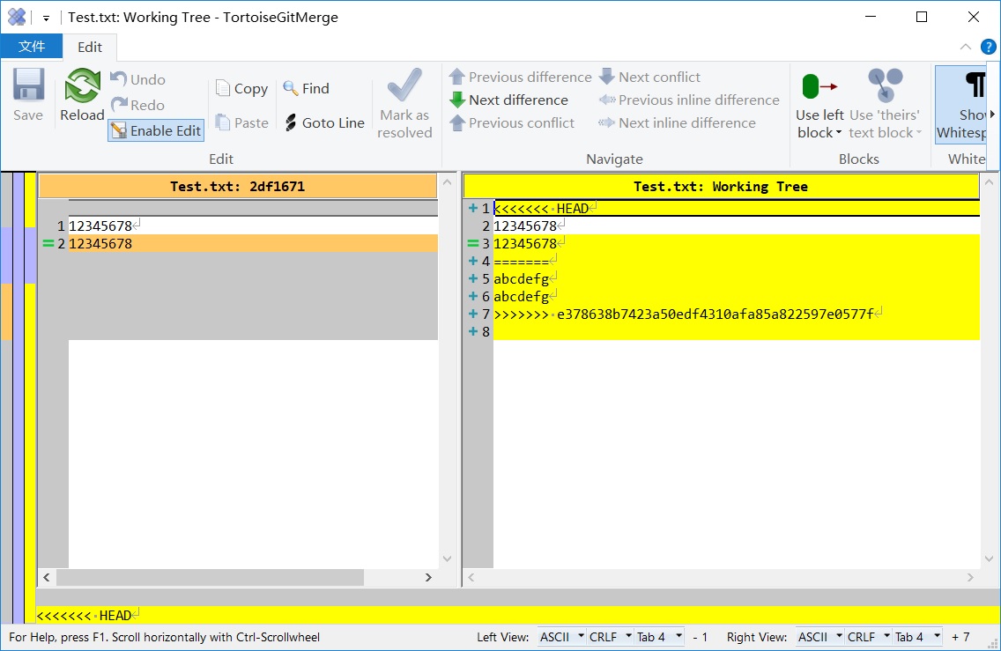This screenshot has height=651, width=1001.
Task: Mark the file as resolved
Action: click(404, 103)
